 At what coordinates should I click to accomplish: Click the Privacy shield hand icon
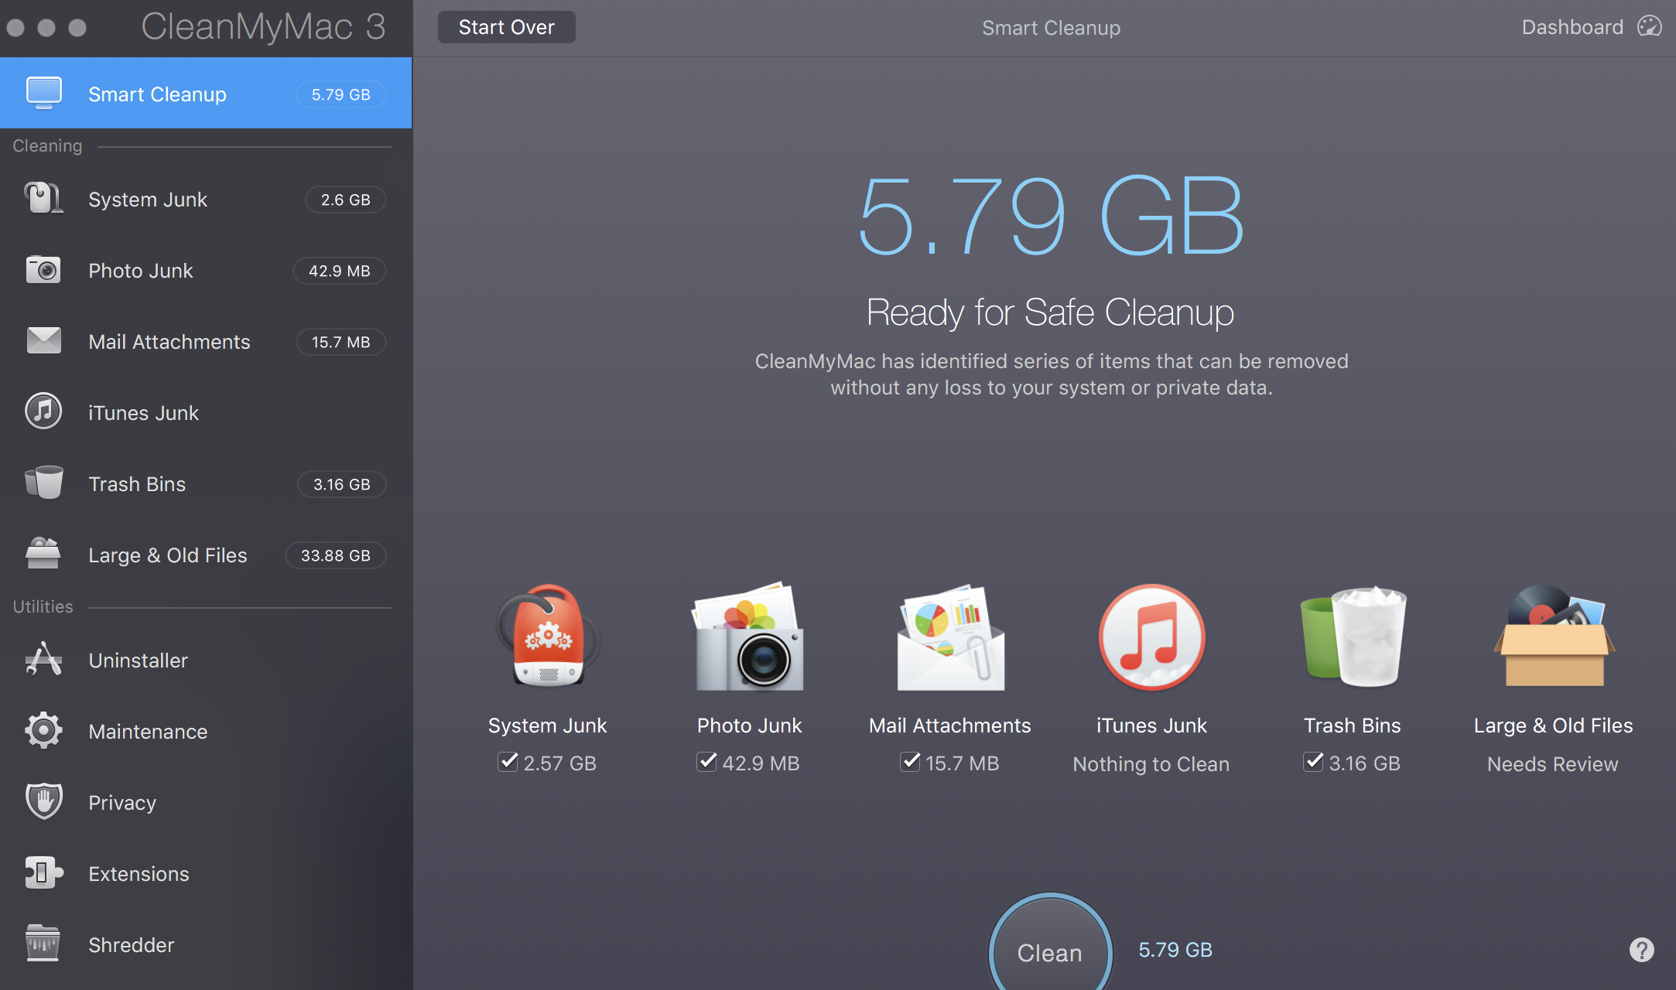tap(43, 801)
